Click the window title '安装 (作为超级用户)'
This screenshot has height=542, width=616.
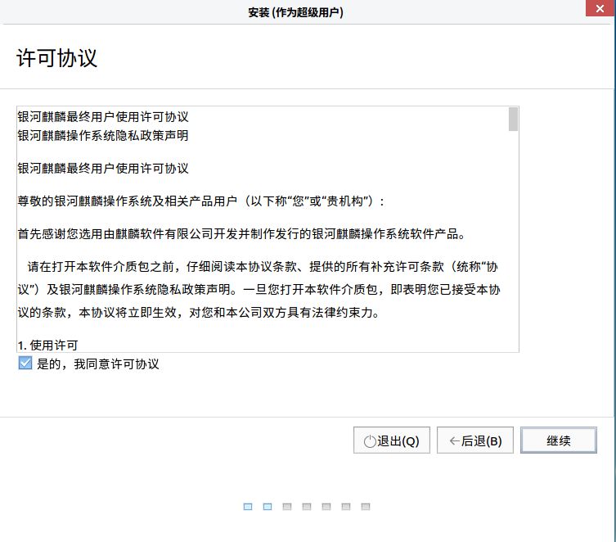coord(295,12)
